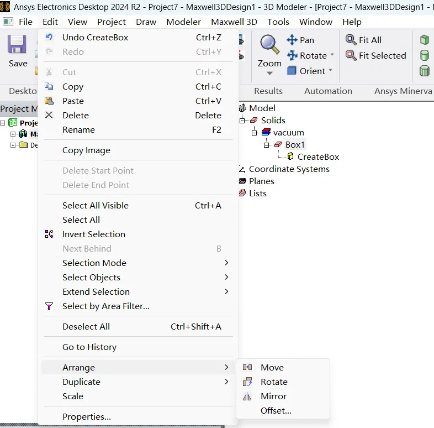Expand the Definitions folder node in Project Manager
434x428 pixels.
[13, 145]
